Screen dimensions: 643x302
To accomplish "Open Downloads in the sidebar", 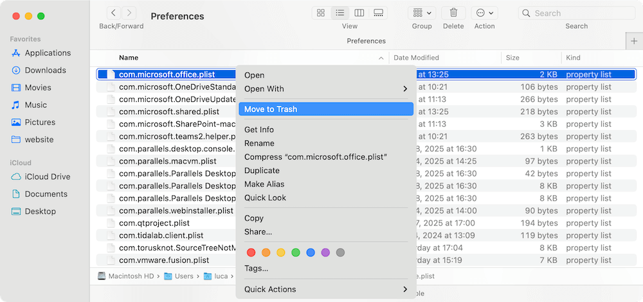I will point(39,71).
